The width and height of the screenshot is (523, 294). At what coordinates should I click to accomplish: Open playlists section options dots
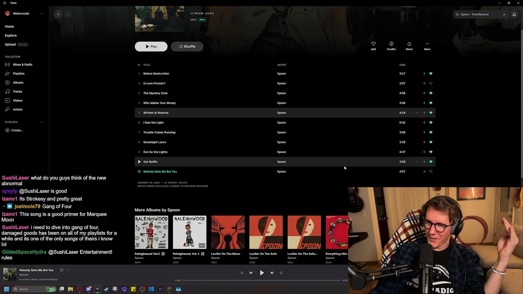pos(42,122)
